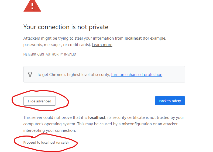The width and height of the screenshot is (213, 152).
Task: Click the lightbulb icon in the security tip
Action: pos(30,74)
